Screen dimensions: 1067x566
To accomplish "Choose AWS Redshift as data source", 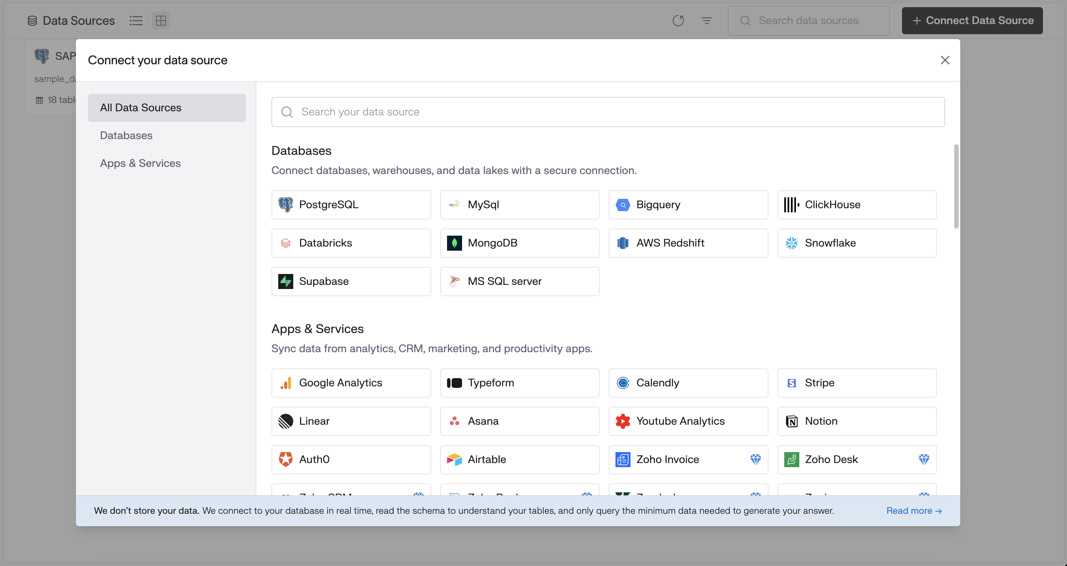I will point(688,243).
